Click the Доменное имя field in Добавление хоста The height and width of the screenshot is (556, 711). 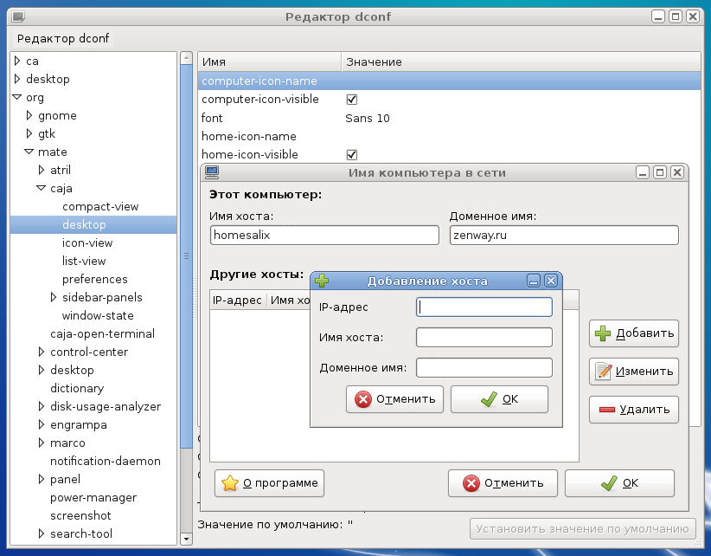click(x=484, y=368)
